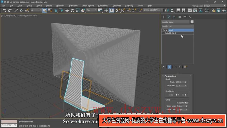This screenshot has width=227, height=128.
Task: Open Render Setup teapot icon
Action: pyautogui.click(x=213, y=10)
